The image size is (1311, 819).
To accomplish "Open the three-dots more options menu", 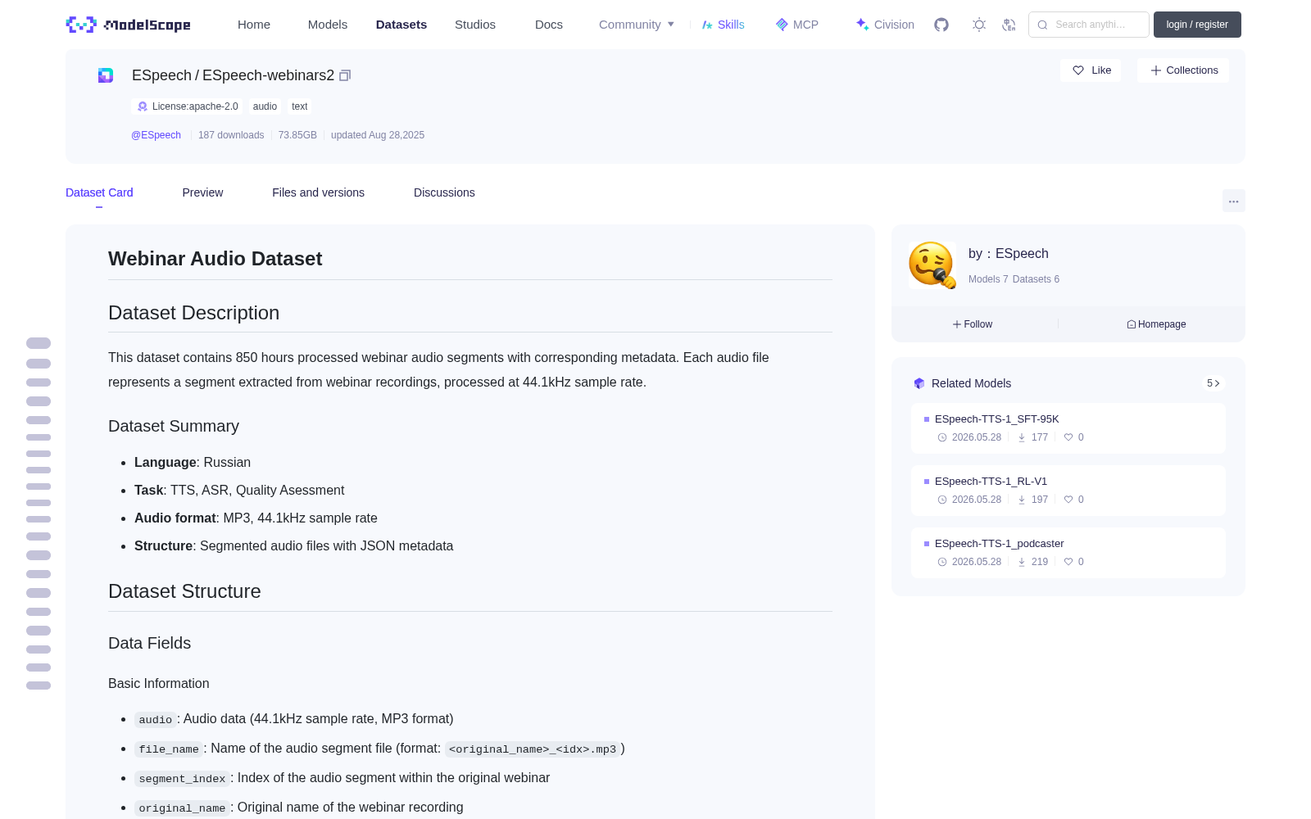I will [1234, 201].
